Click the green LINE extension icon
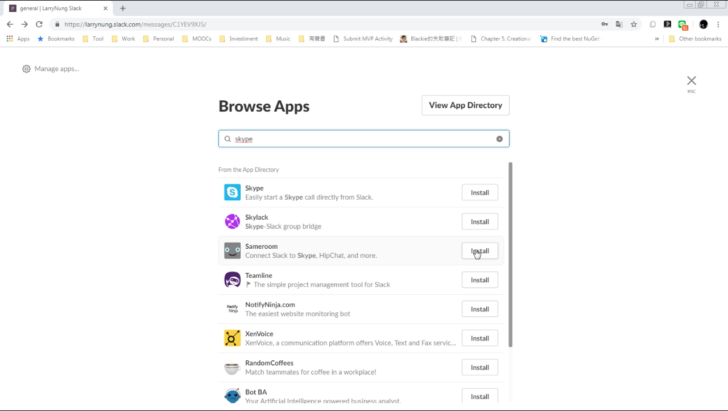The image size is (728, 411). pyautogui.click(x=682, y=24)
